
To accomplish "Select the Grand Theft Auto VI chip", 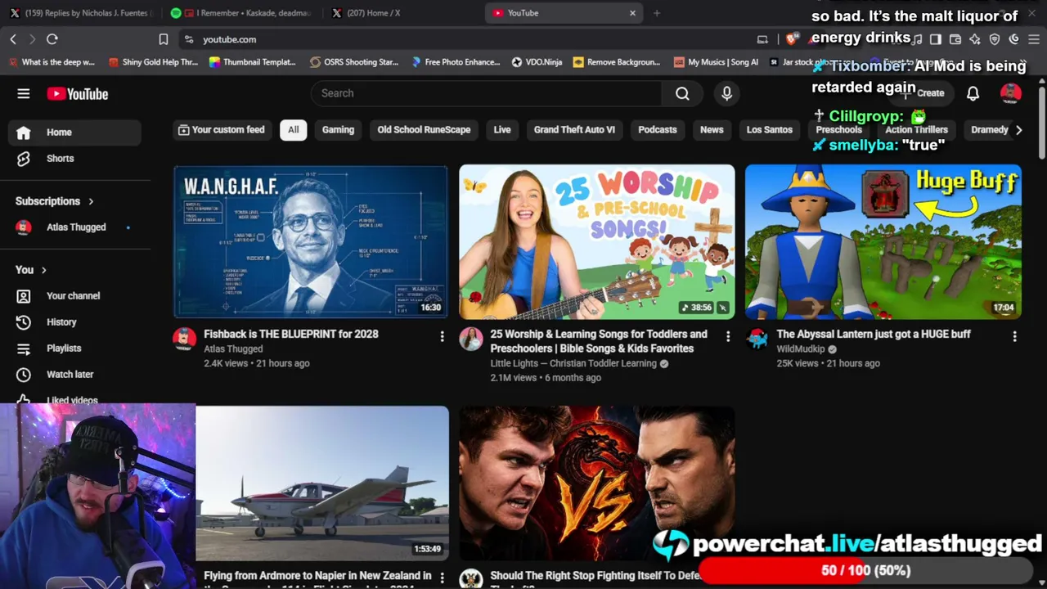I will tap(574, 130).
